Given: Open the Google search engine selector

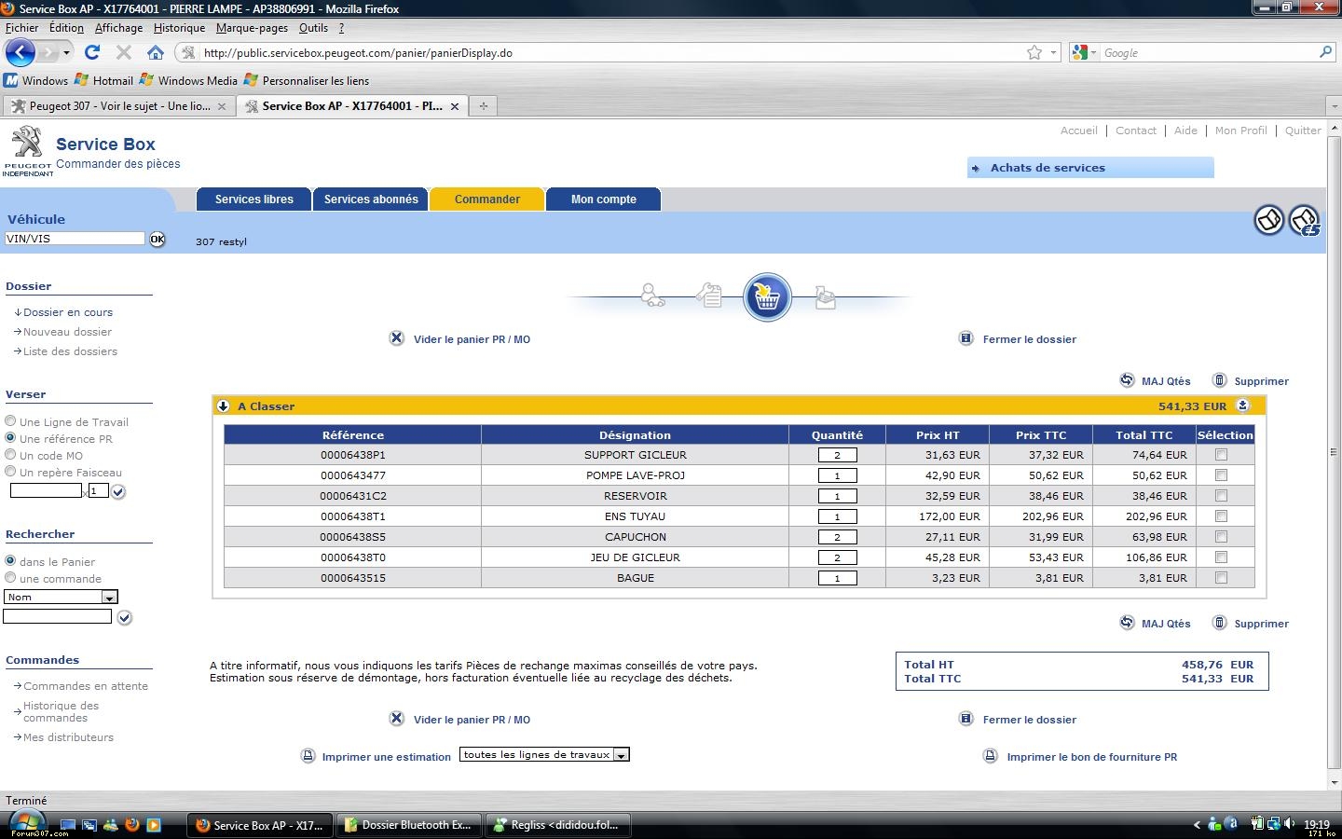Looking at the screenshot, I should point(1085,53).
